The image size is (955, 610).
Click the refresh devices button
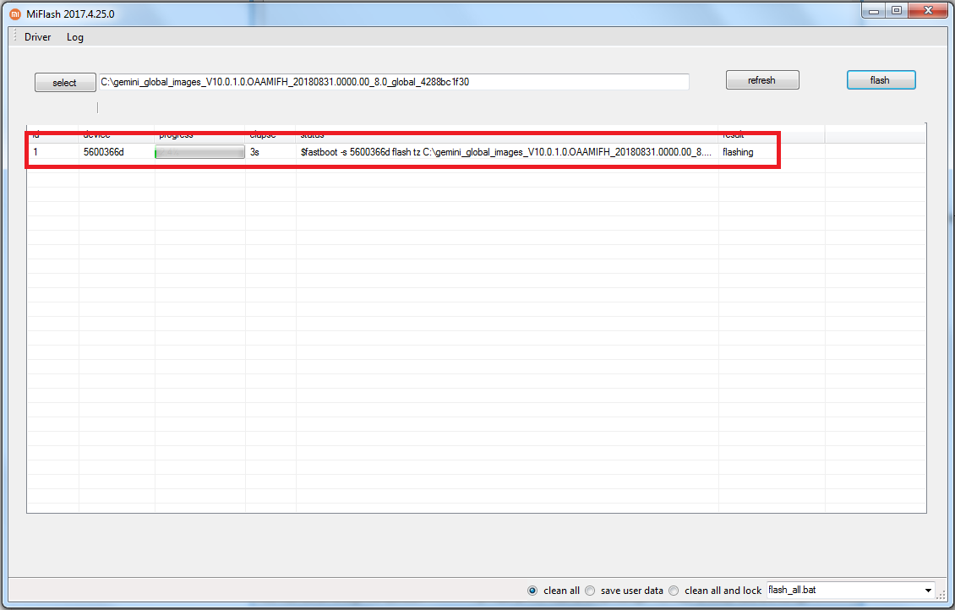[x=762, y=79]
